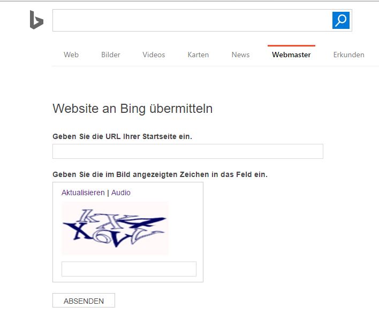Focus the captcha characters input field
The height and width of the screenshot is (315, 379).
click(129, 269)
